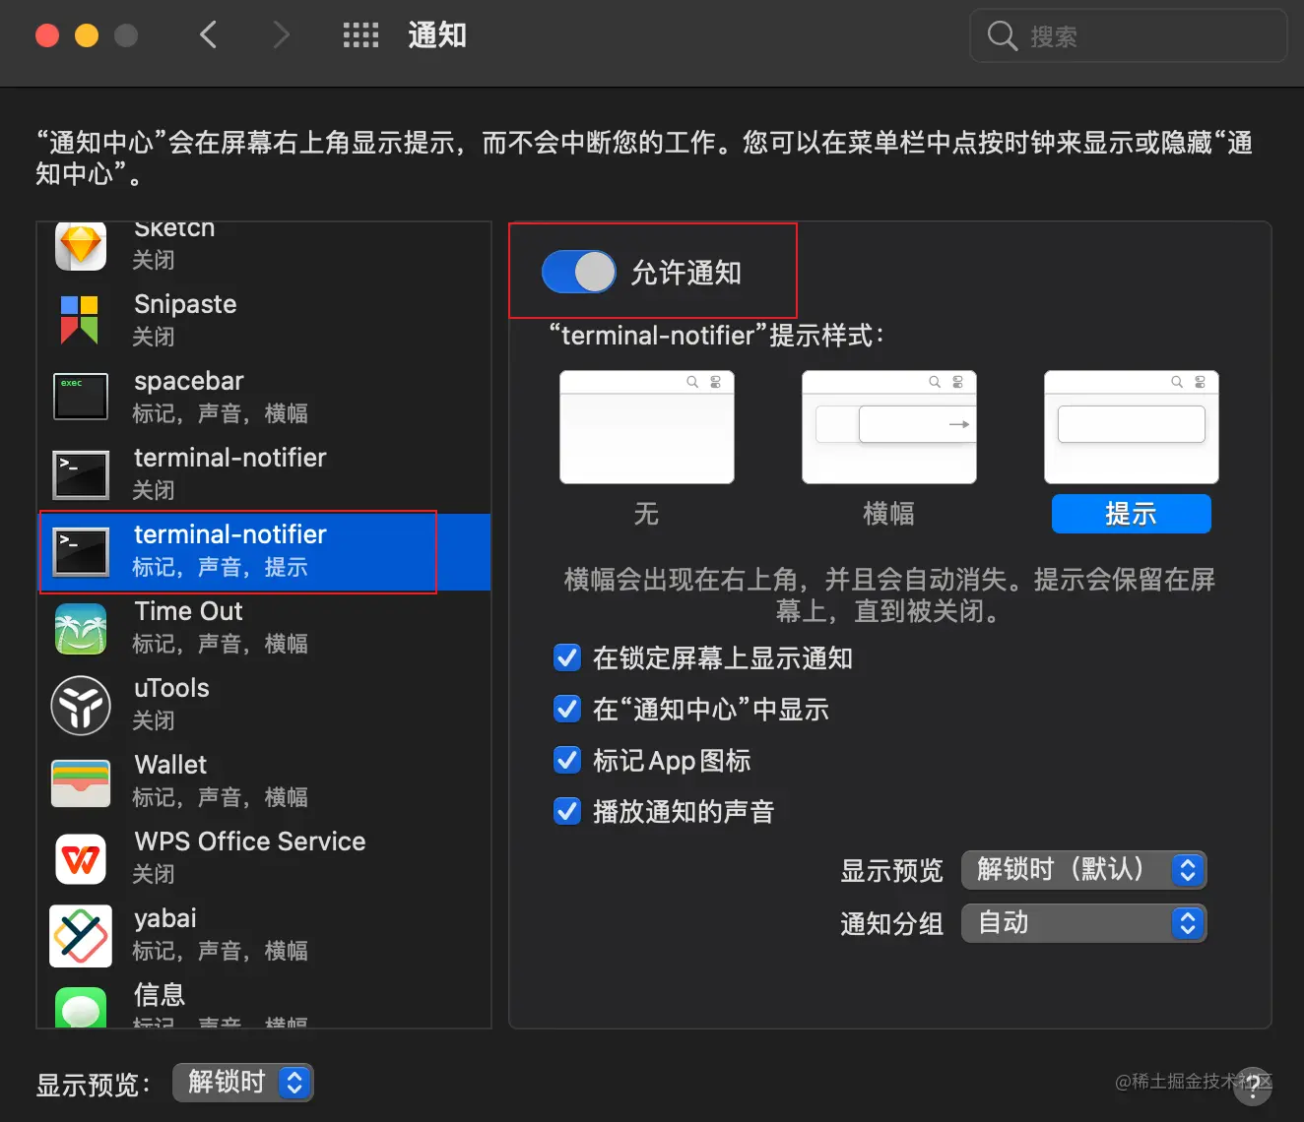Open the 显示预览 解锁时（默认）dropdown
The image size is (1304, 1122).
point(1083,870)
